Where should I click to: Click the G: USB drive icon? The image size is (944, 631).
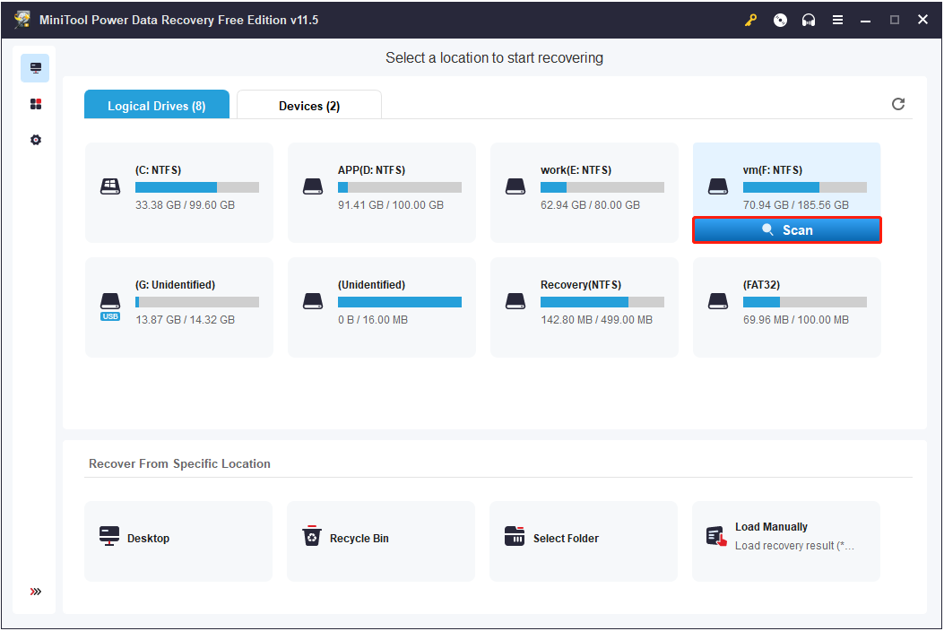coord(110,306)
